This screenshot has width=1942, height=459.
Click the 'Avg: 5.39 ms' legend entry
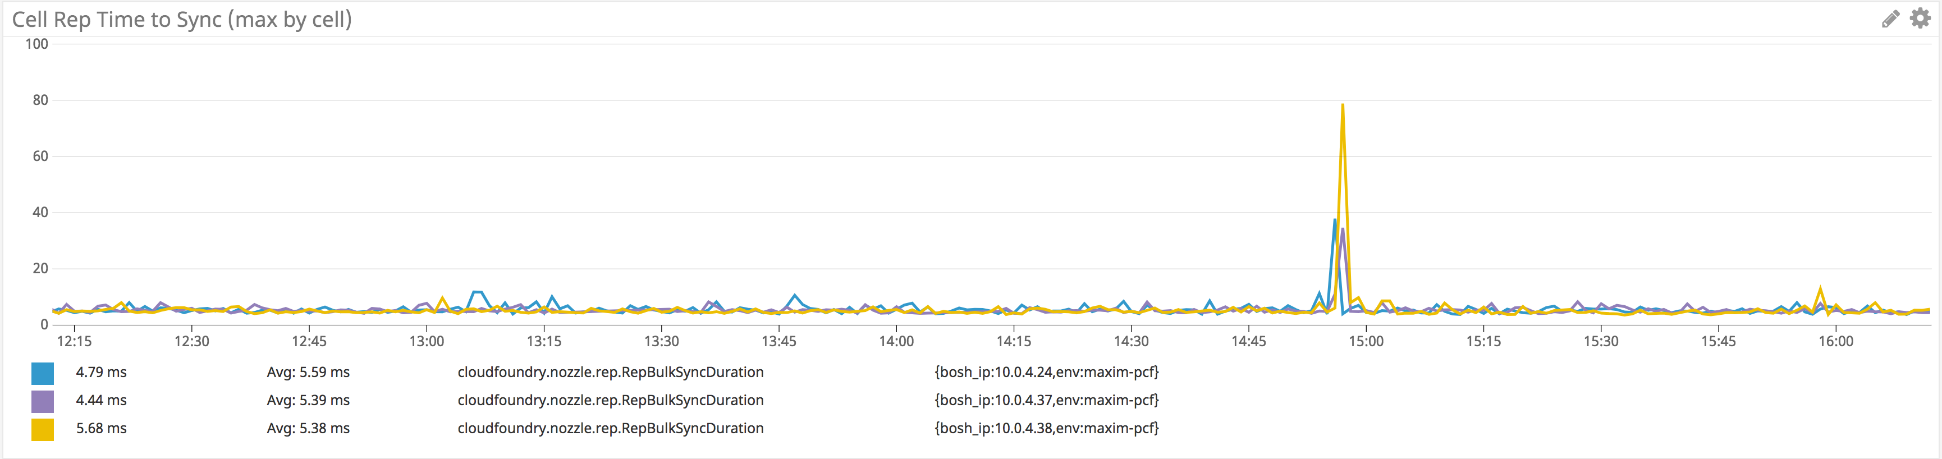click(308, 400)
